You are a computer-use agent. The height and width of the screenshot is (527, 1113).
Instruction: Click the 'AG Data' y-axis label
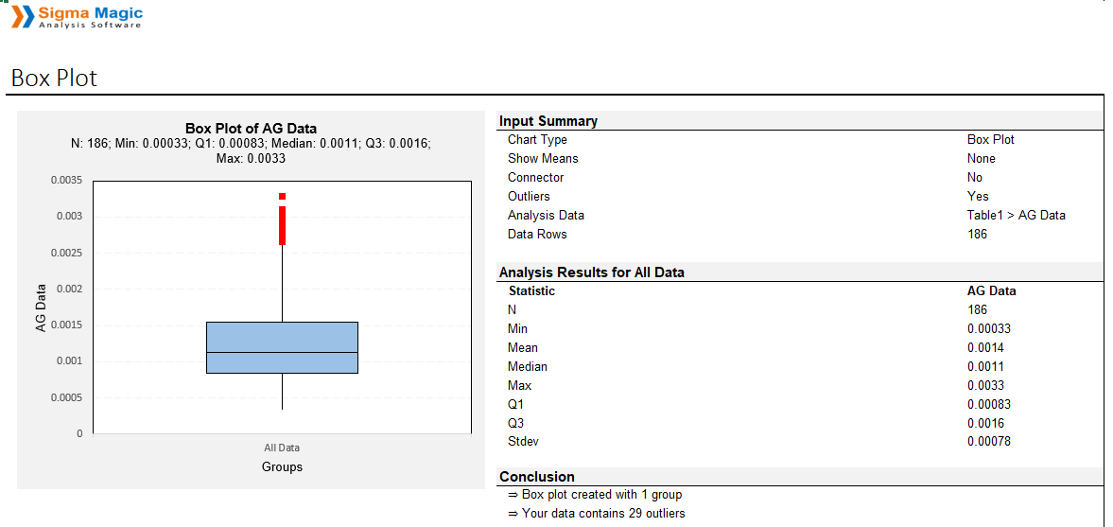tap(41, 308)
